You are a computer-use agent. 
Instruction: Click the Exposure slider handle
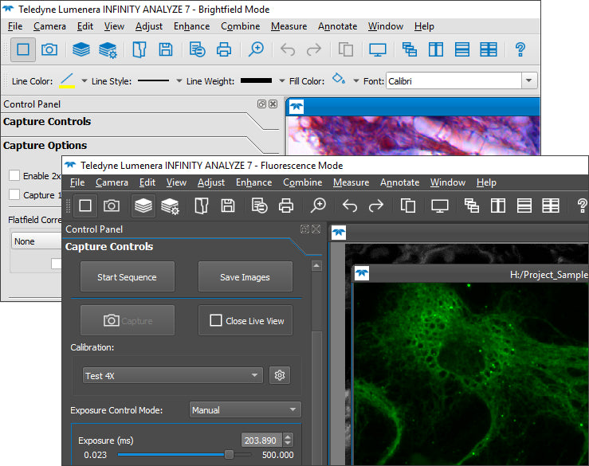[x=229, y=455]
